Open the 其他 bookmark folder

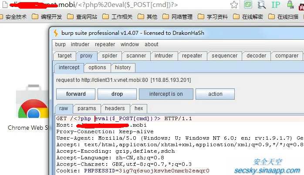147,17
